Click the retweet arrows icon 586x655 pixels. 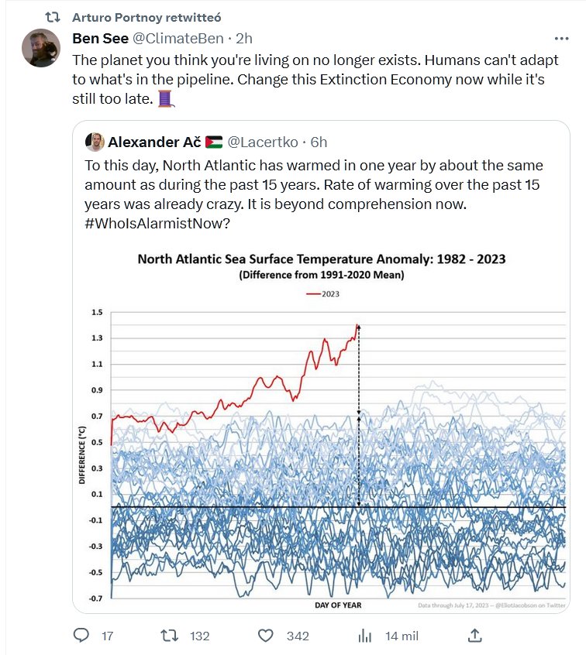coord(169,636)
